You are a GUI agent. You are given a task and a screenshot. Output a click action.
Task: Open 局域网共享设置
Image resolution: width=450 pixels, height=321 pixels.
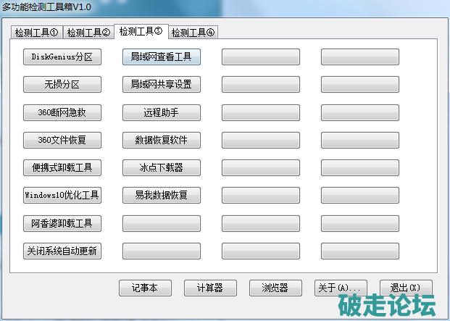click(161, 85)
